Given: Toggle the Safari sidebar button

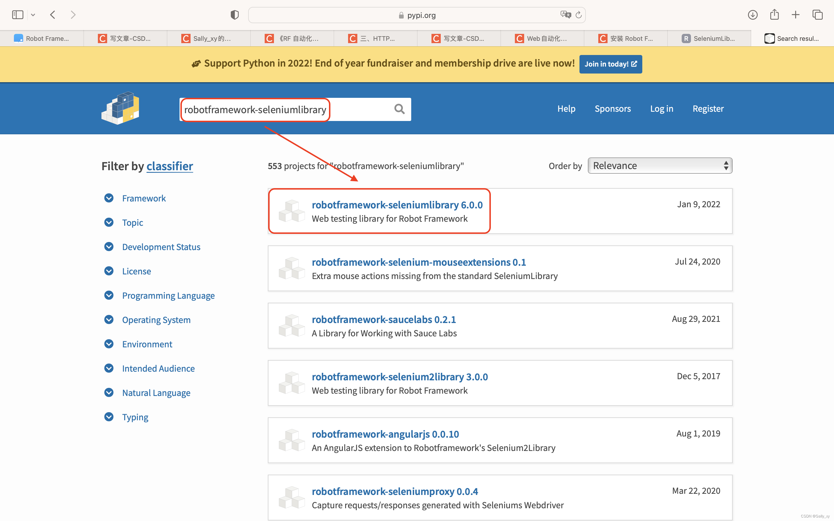Looking at the screenshot, I should 18,15.
